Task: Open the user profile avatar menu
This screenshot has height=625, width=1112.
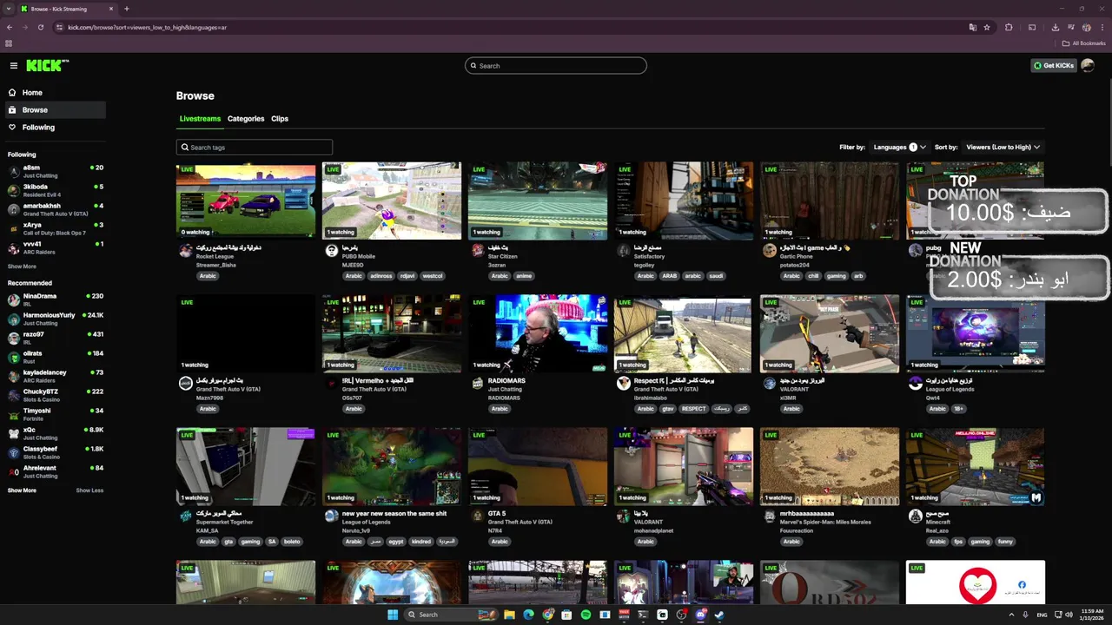Action: [1088, 66]
